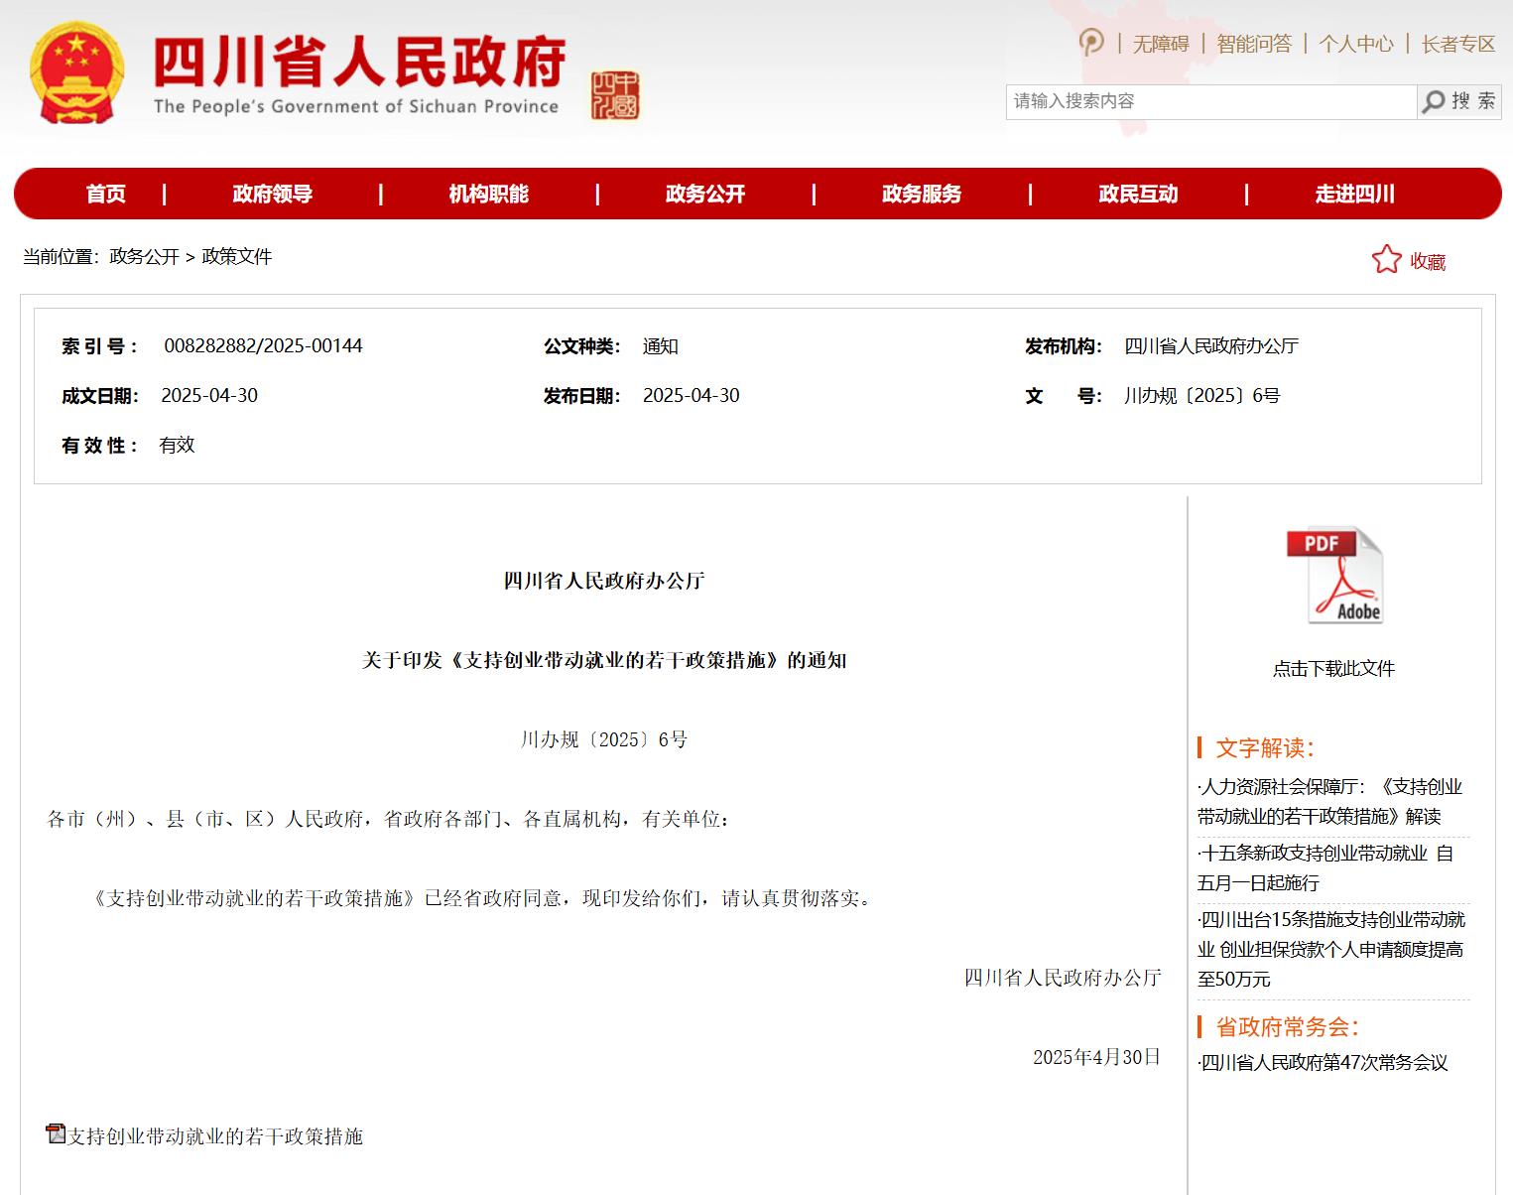Image resolution: width=1513 pixels, height=1195 pixels.
Task: Click the star favorite icon
Action: (x=1386, y=260)
